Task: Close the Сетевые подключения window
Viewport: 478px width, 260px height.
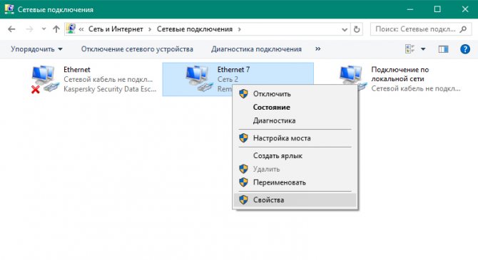Action: (465, 9)
